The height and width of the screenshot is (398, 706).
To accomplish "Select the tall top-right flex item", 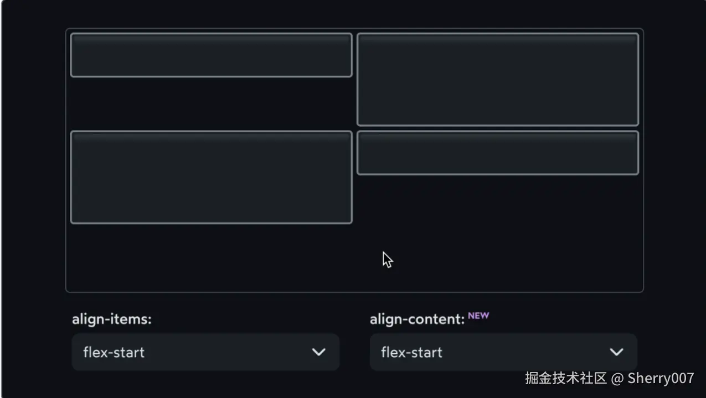I will coord(497,80).
